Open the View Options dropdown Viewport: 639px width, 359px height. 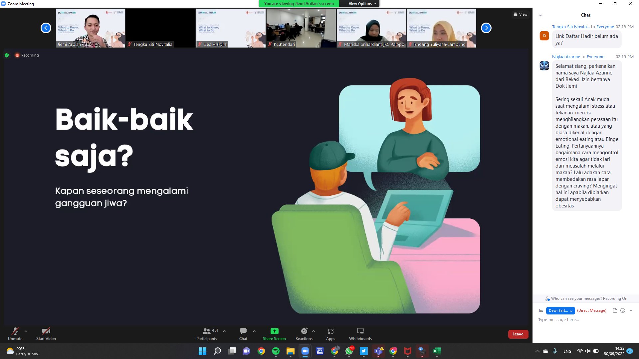pyautogui.click(x=359, y=4)
